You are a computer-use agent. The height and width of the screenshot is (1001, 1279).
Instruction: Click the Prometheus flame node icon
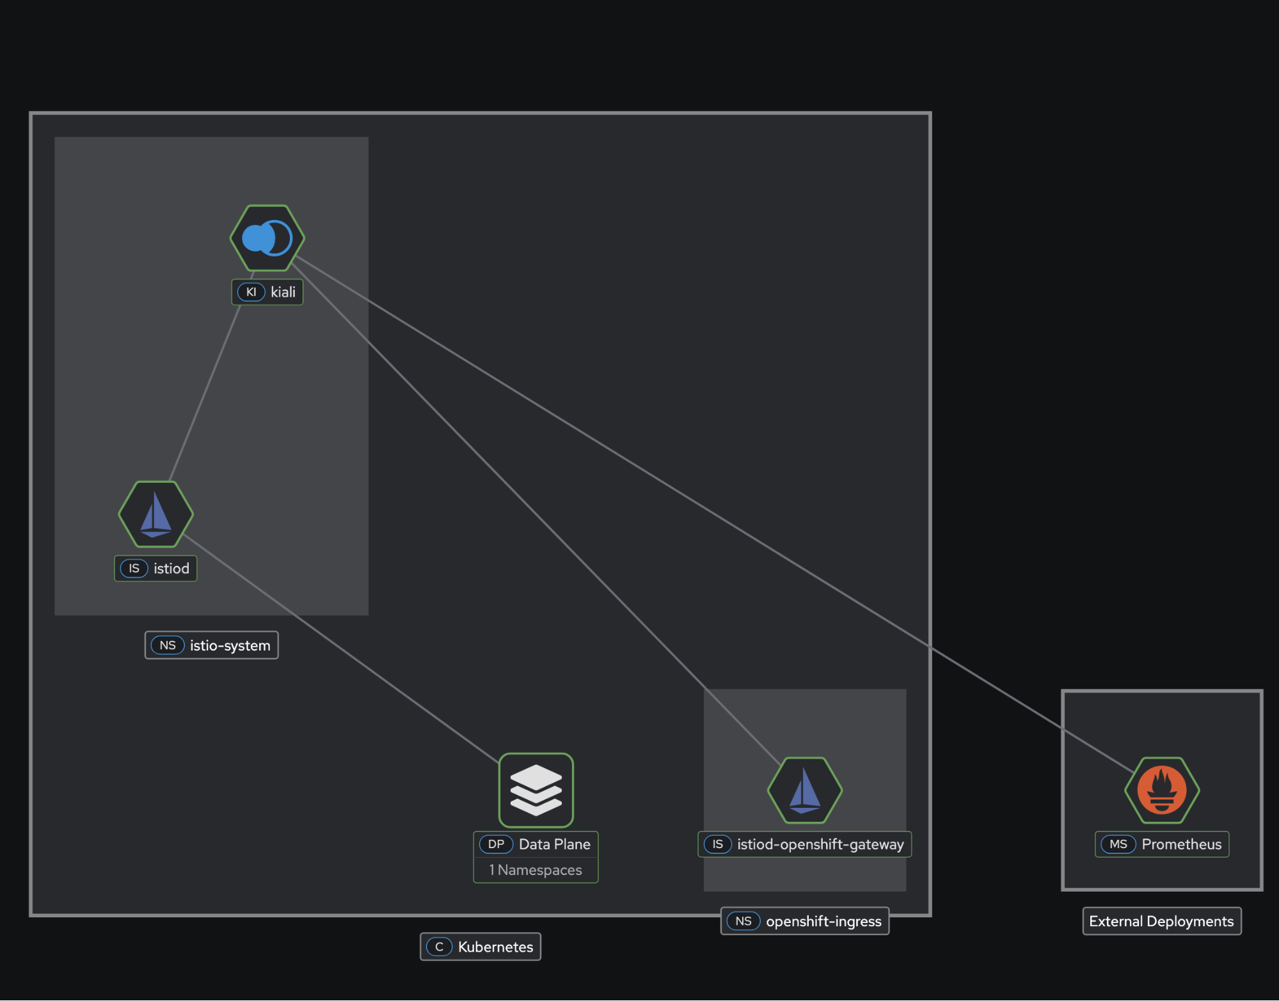click(x=1161, y=790)
